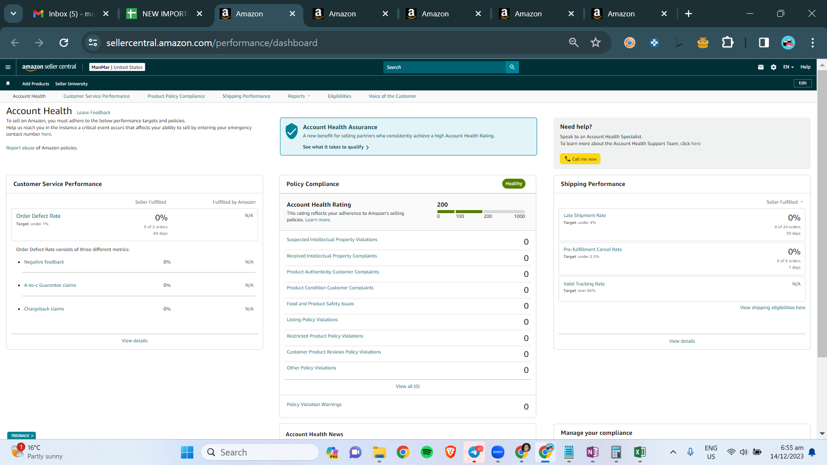Screen dimensions: 827x465
Task: Click the Amazon Seller Central logo
Action: pyautogui.click(x=49, y=67)
